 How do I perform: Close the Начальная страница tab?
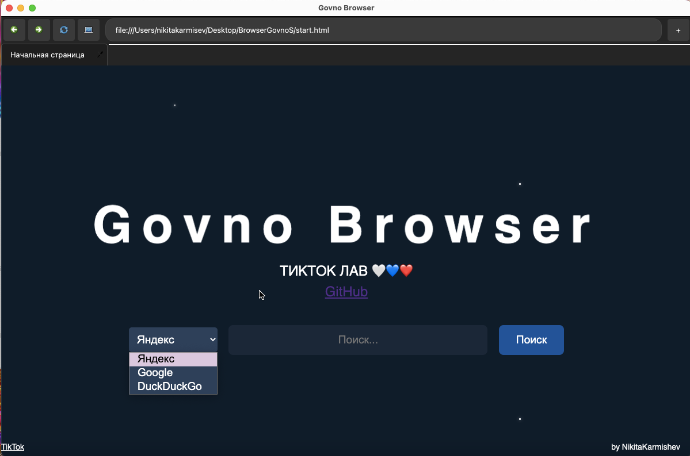[x=100, y=55]
